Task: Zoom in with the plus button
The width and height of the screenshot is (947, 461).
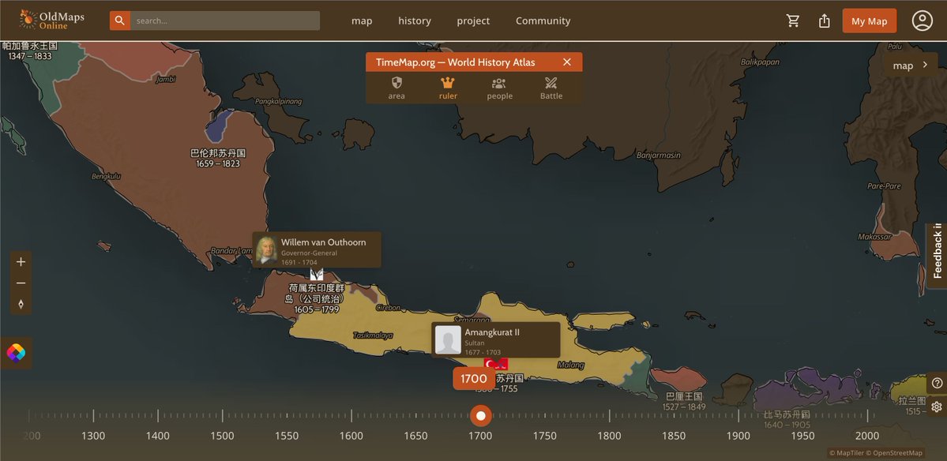Action: point(21,262)
